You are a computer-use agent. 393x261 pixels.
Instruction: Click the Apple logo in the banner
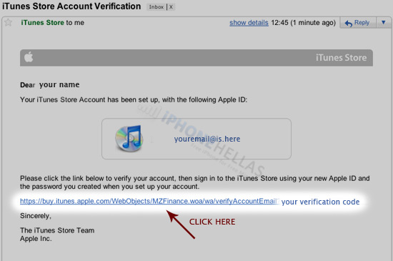click(x=29, y=57)
